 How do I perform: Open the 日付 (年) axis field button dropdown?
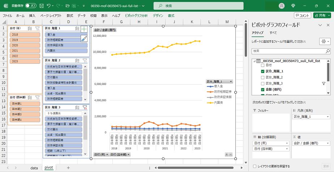pos(100,154)
